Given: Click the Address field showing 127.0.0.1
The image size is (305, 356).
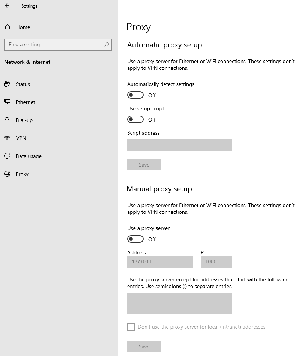Looking at the screenshot, I should (x=160, y=262).
